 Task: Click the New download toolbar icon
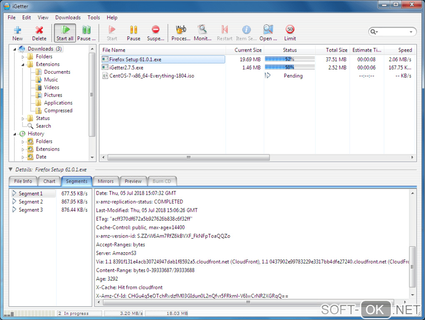click(17, 33)
